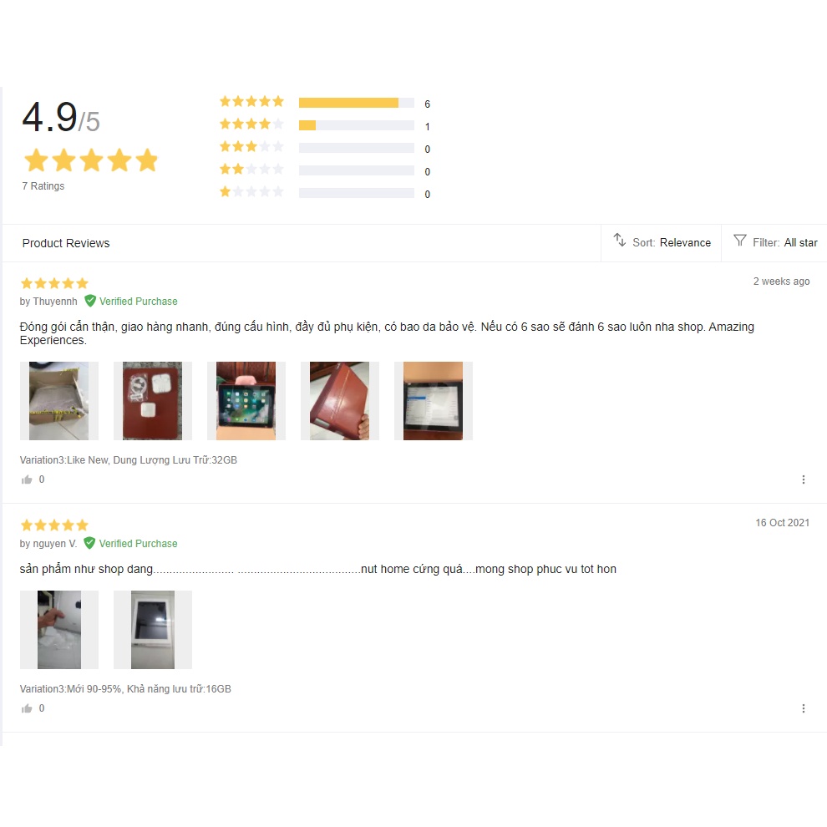View the iPad home screen photo
The width and height of the screenshot is (827, 827).
246,401
